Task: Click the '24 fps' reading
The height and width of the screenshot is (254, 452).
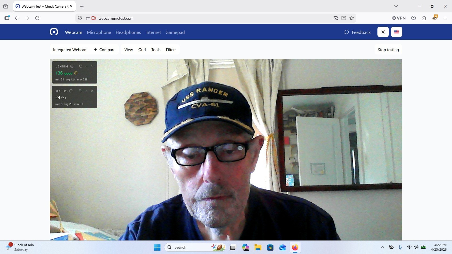Action: click(60, 98)
